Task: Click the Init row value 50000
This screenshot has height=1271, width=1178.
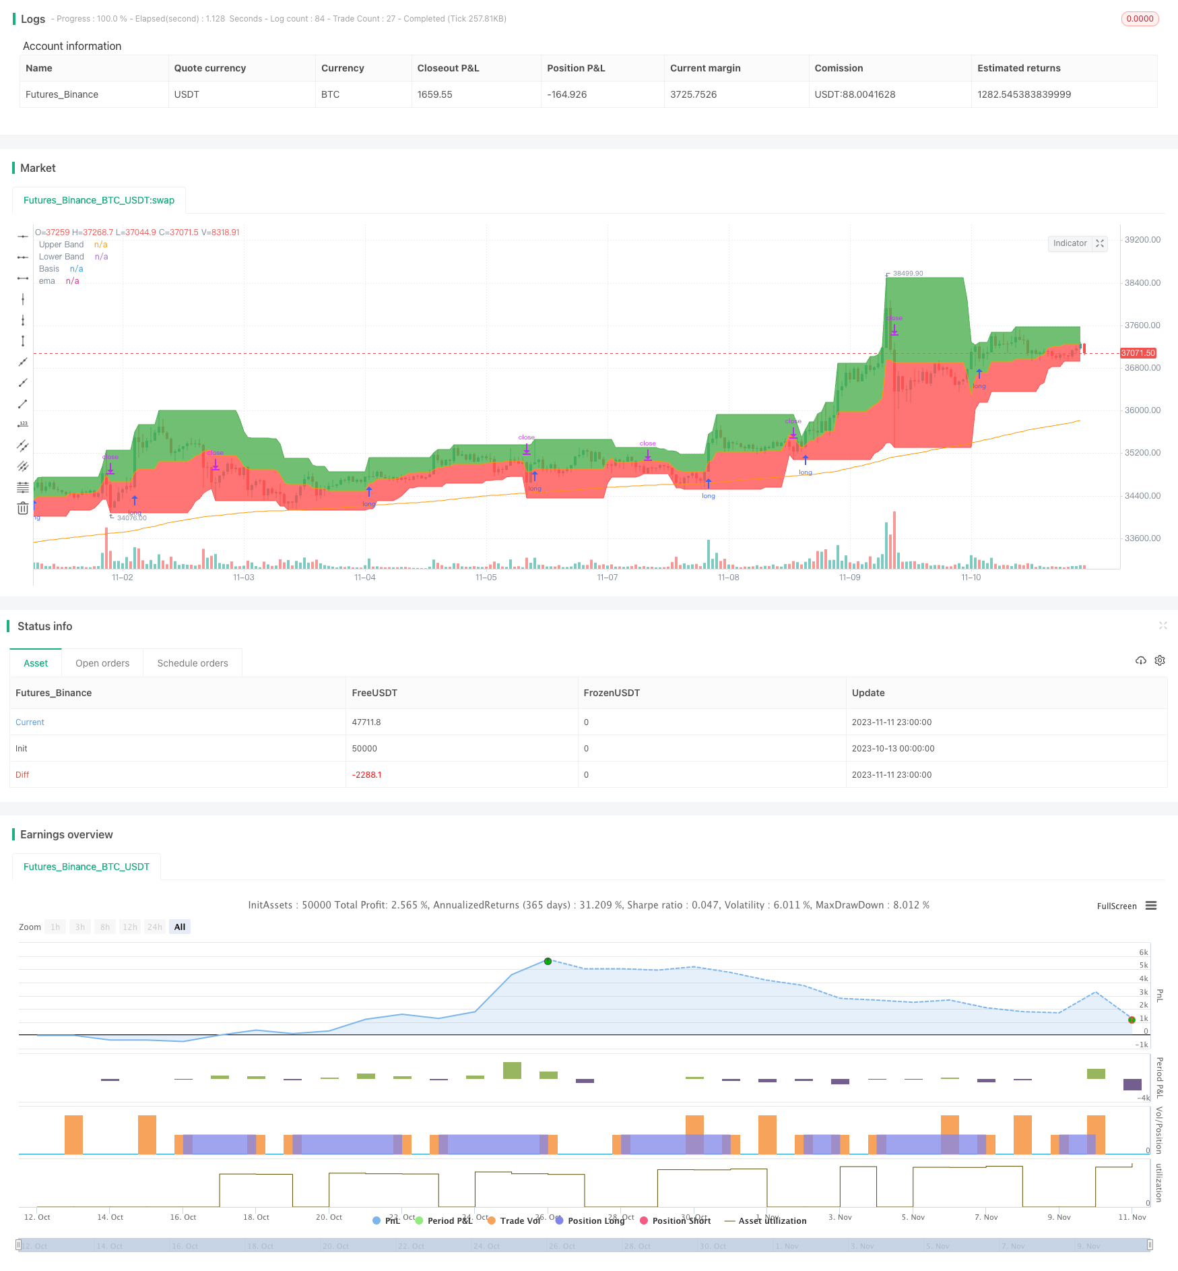Action: [364, 748]
